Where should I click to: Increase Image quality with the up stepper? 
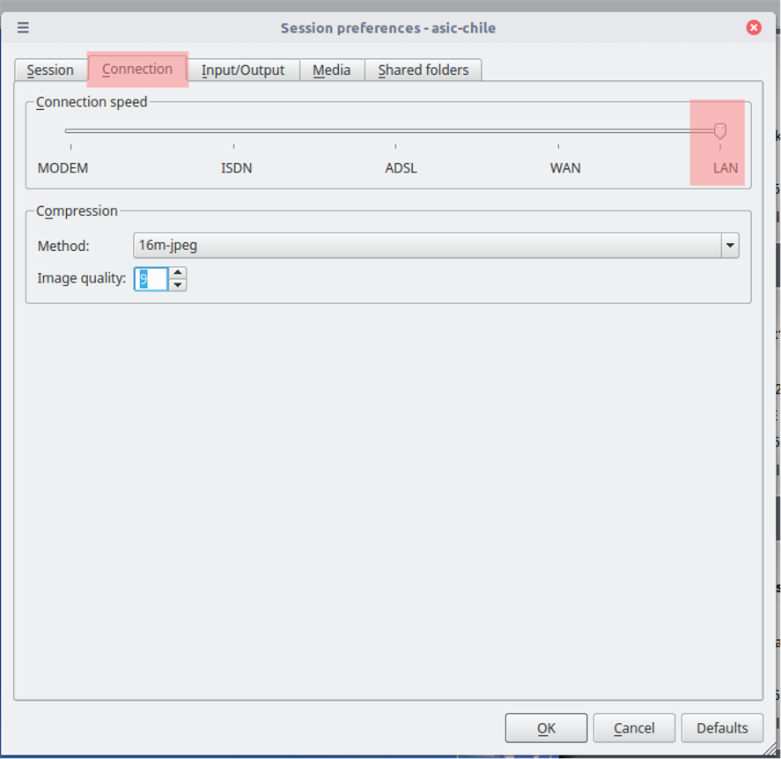click(178, 274)
